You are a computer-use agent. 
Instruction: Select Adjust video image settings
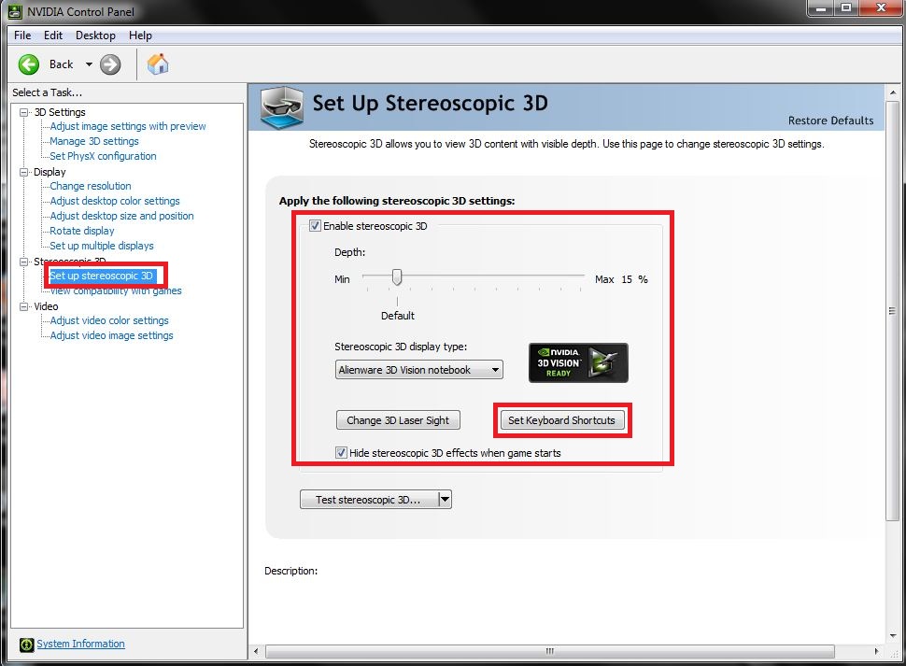point(111,335)
